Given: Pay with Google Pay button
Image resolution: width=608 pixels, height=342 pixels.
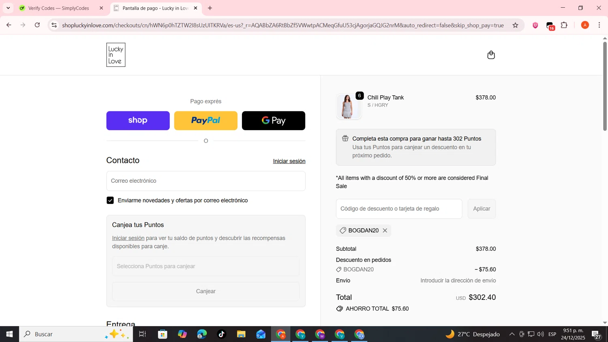Looking at the screenshot, I should [x=273, y=120].
